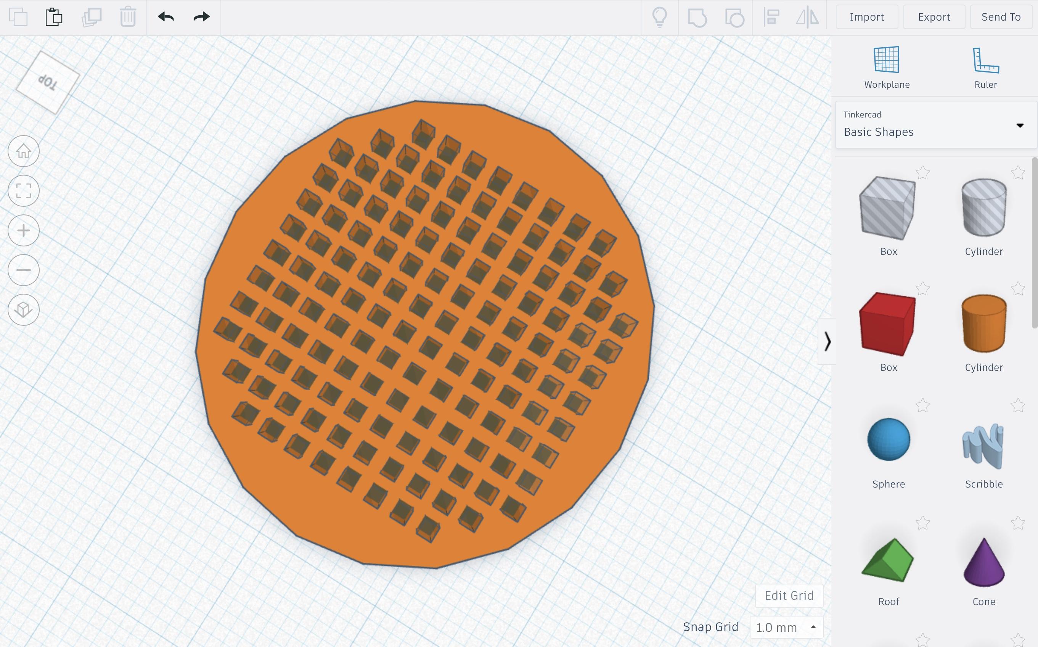This screenshot has height=647, width=1038.
Task: Undo the last action
Action: [x=166, y=17]
